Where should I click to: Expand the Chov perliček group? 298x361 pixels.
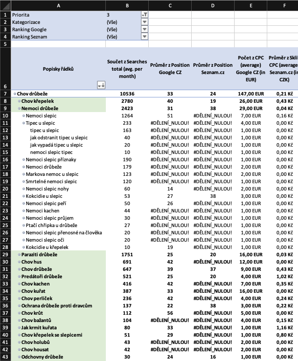pyautogui.click(x=20, y=298)
